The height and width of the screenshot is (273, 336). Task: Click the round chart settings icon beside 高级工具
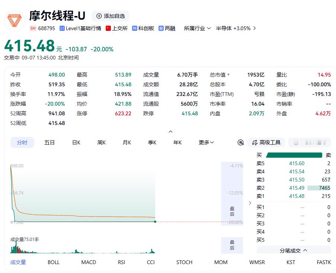click(241, 142)
